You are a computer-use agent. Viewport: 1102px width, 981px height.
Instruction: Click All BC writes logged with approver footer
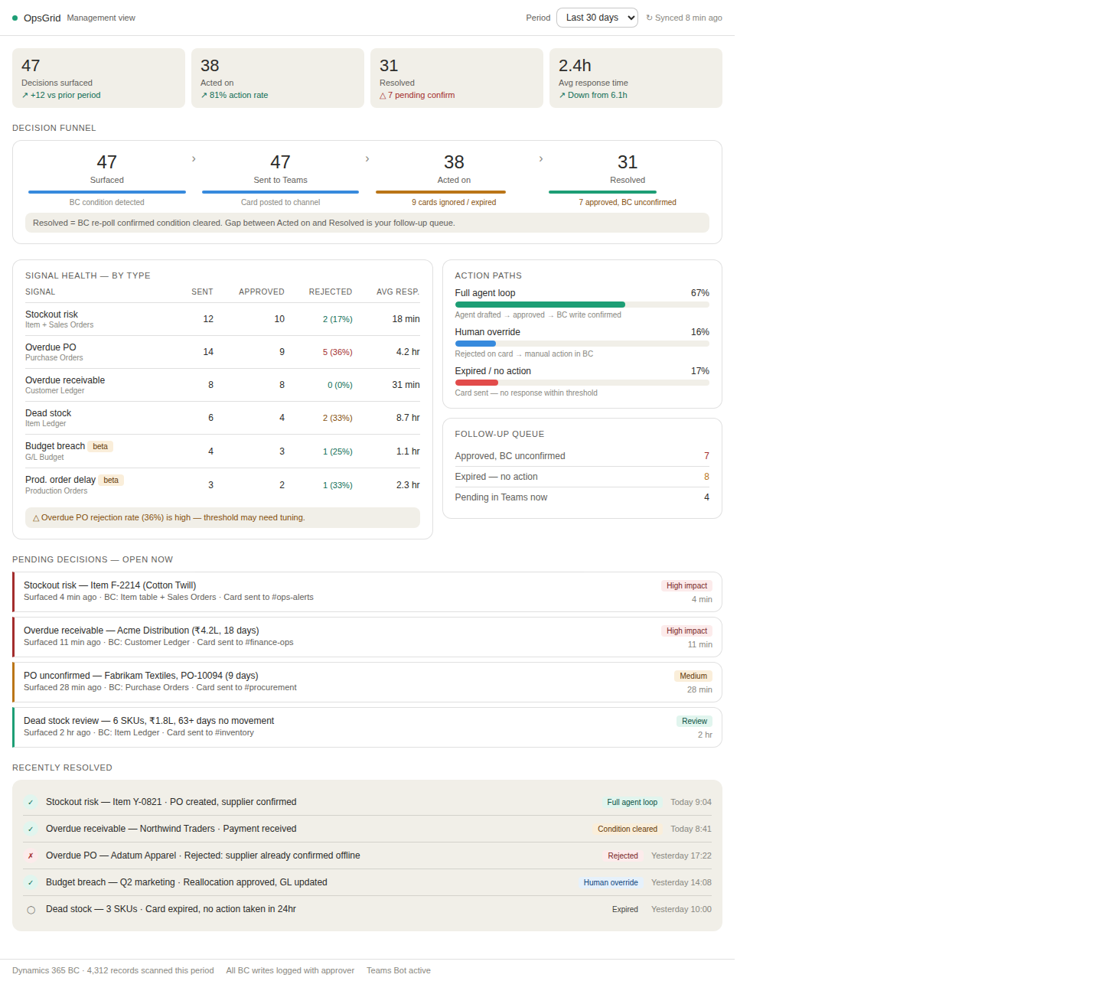(290, 970)
